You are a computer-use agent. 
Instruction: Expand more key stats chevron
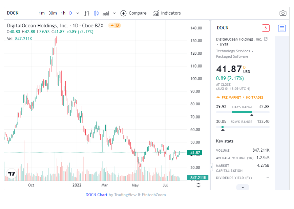click(243, 187)
